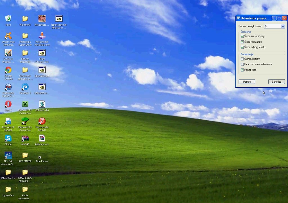Disable the 'Śledź kursor myszy' checkbox
Image resolution: width=288 pixels, height=203 pixels.
coord(242,36)
